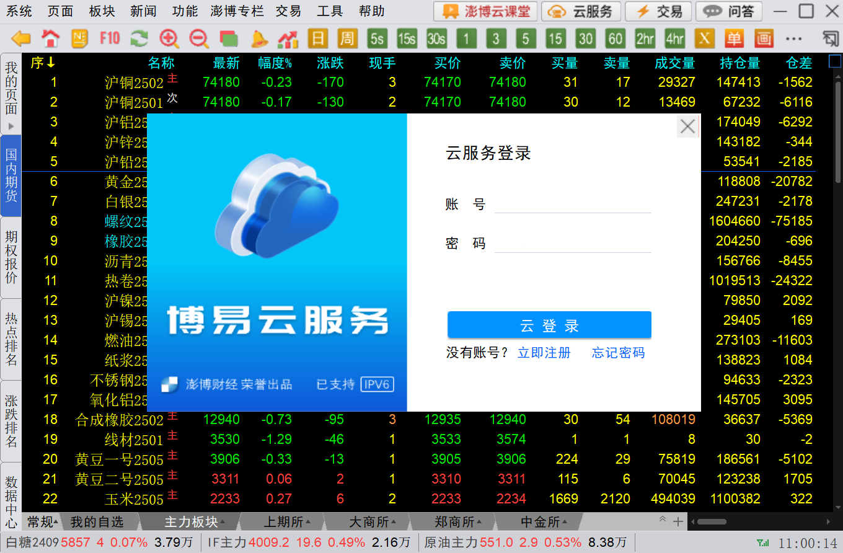Toggle sort order on 序 column header
843x553 pixels.
(43, 63)
